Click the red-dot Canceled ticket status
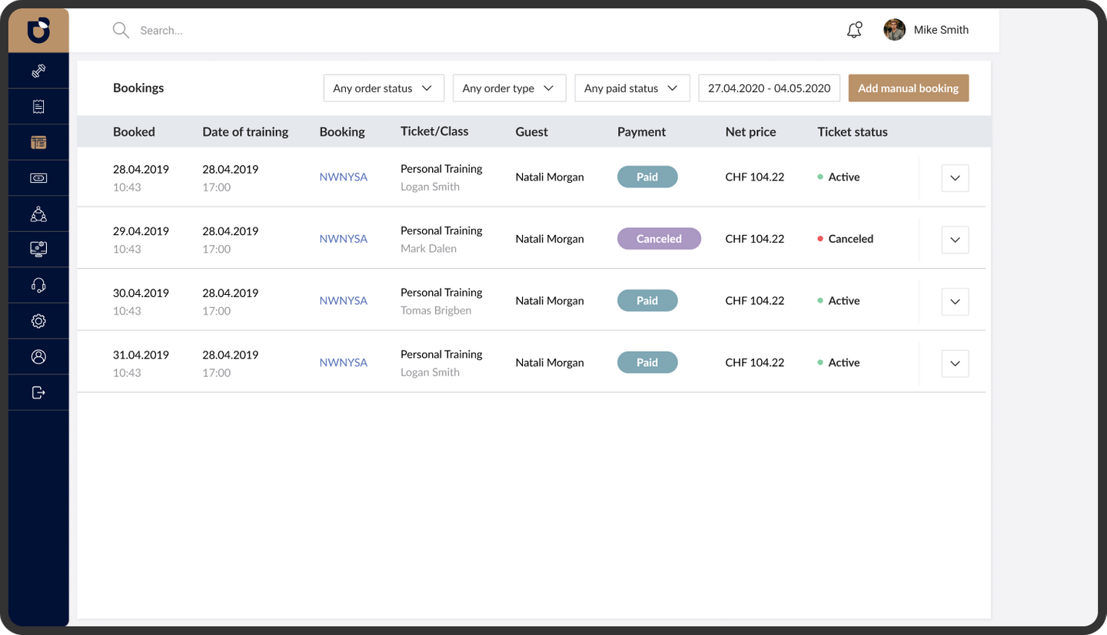This screenshot has width=1107, height=635. [845, 239]
